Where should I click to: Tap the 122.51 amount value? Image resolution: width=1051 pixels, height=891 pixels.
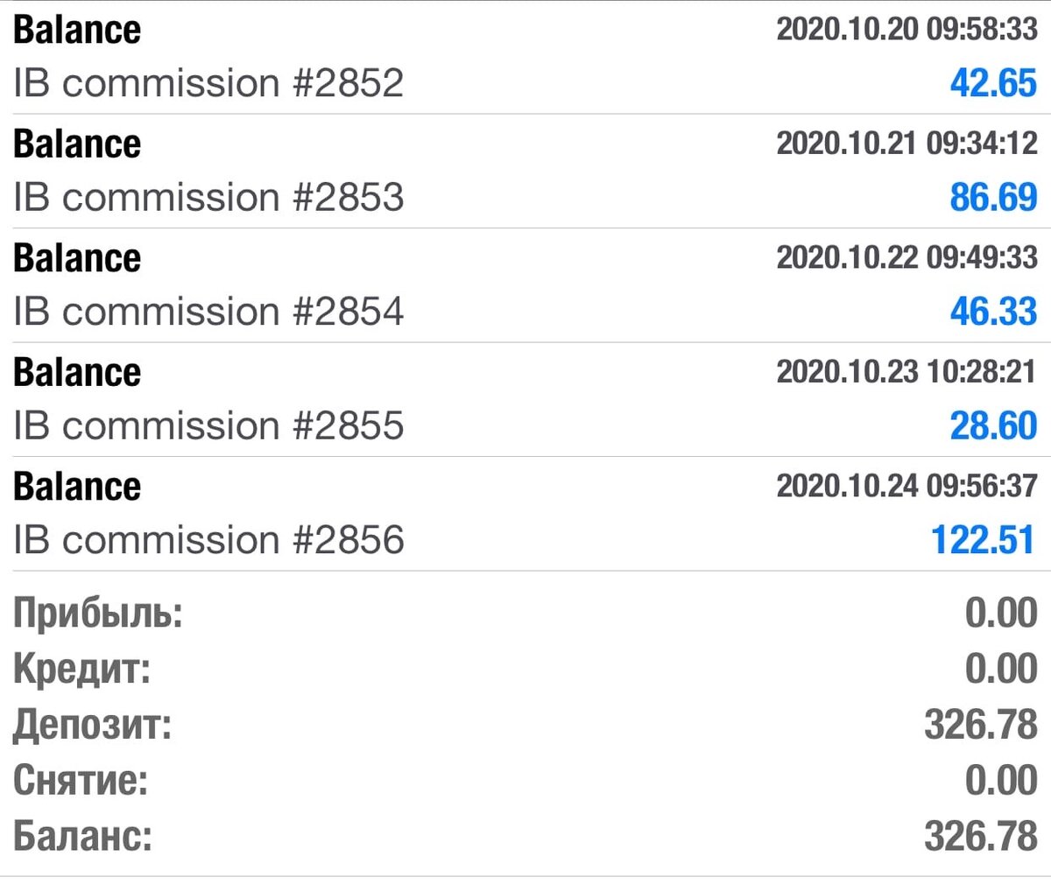pyautogui.click(x=983, y=540)
